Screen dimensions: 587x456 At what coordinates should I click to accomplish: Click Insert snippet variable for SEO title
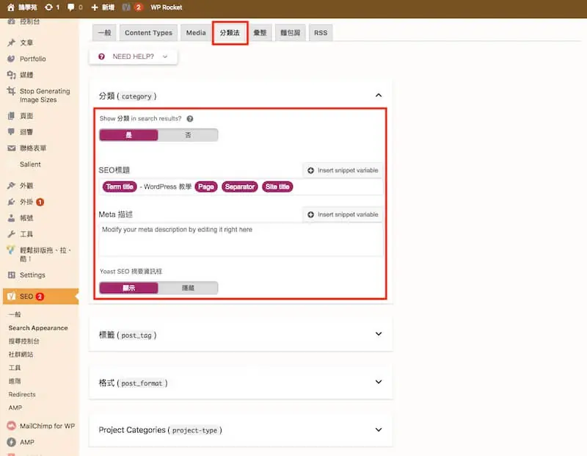[343, 170]
